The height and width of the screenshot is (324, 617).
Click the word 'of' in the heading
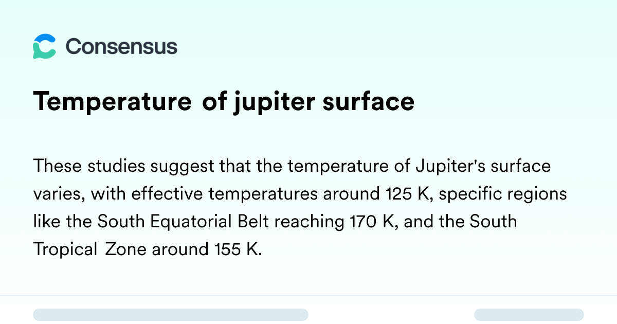[214, 101]
